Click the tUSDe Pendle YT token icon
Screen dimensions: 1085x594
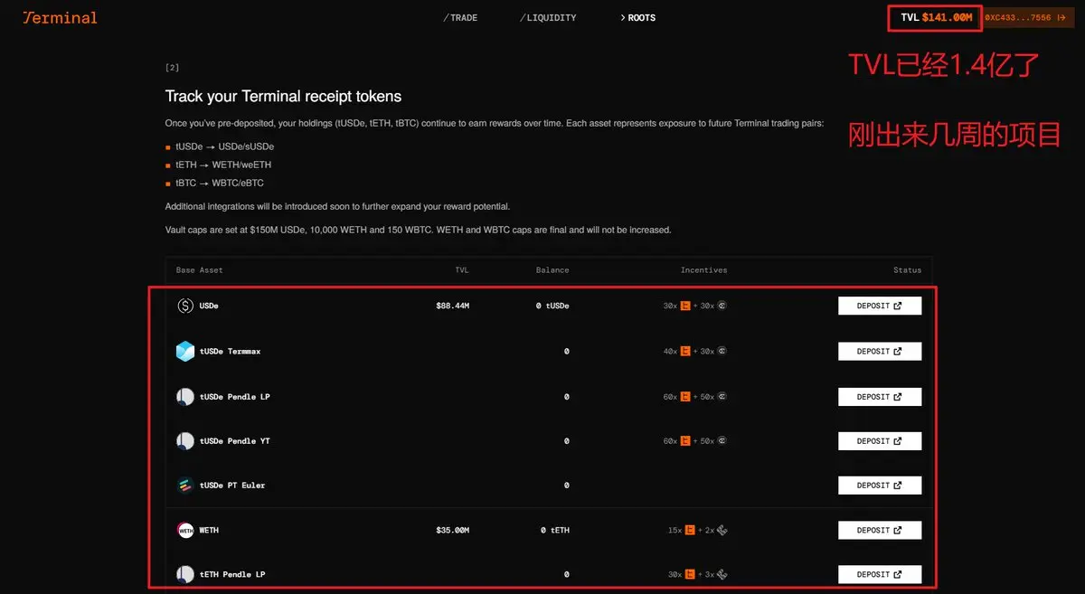pyautogui.click(x=185, y=441)
